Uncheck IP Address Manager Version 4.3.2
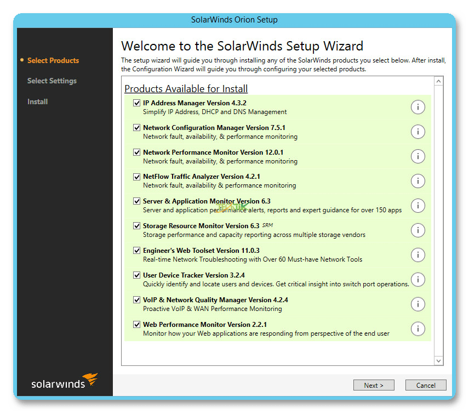Screen dimensions: 469x413 (x=137, y=103)
